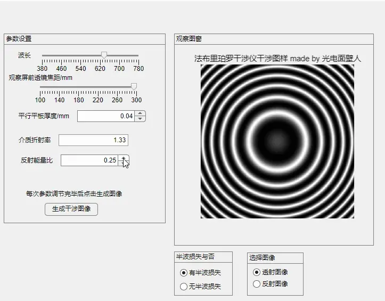Viewport: 385px width, 301px height.
Task: Click the 140 tick label on focal length scale
Action: pyautogui.click(x=59, y=100)
